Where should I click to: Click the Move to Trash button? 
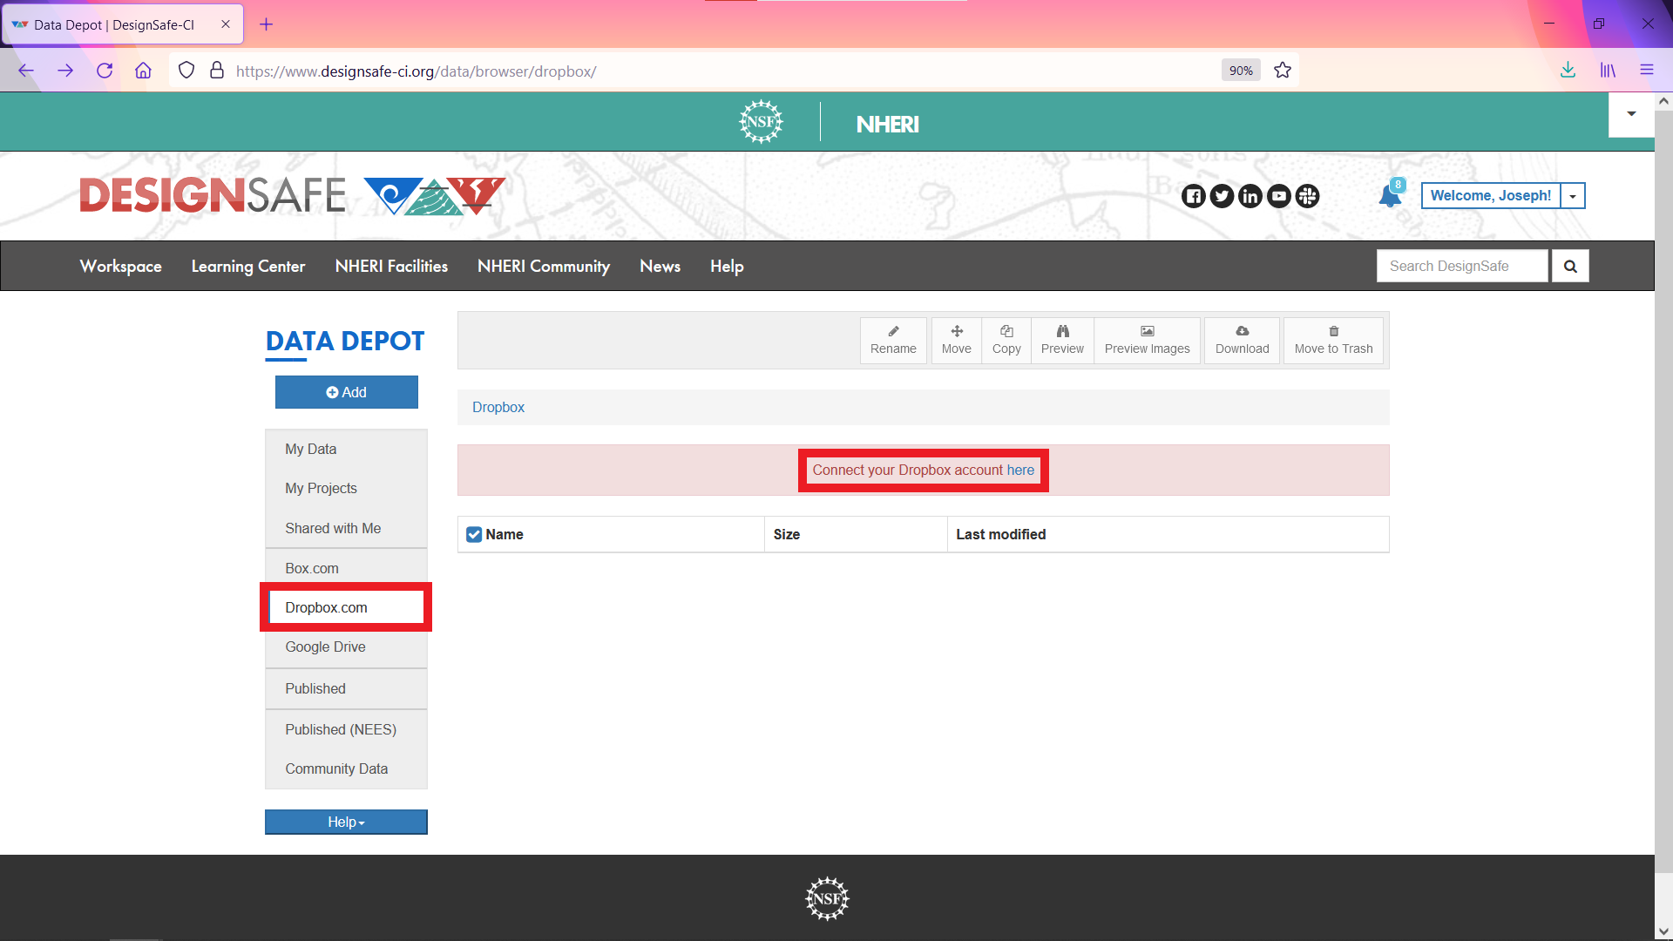point(1333,340)
